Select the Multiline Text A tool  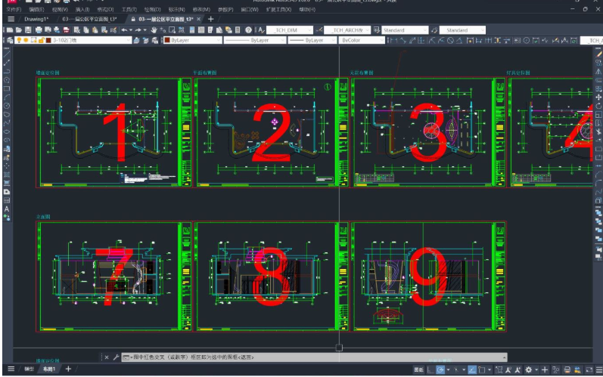[x=7, y=209]
